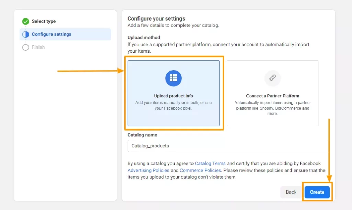Click the half-filled Configure settings step icon
Screen dimensions: 352x210
pos(25,34)
